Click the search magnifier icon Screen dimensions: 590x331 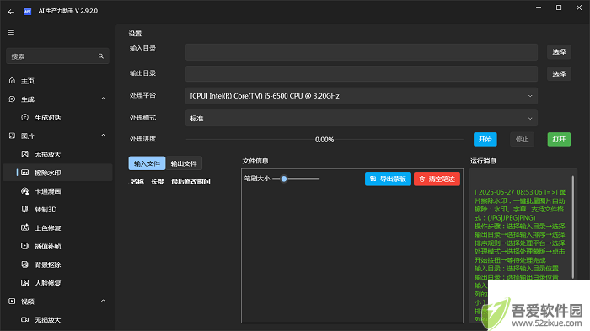pyautogui.click(x=101, y=56)
